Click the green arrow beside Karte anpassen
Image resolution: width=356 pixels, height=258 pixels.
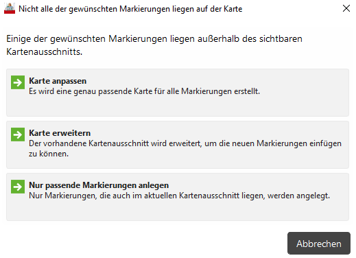pyautogui.click(x=18, y=82)
